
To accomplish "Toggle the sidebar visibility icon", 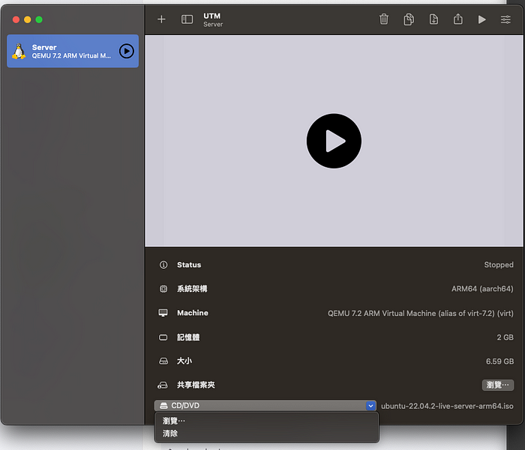I will (x=187, y=19).
